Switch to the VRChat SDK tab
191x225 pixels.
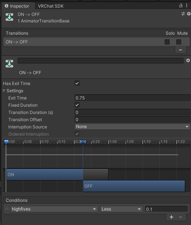tap(51, 6)
